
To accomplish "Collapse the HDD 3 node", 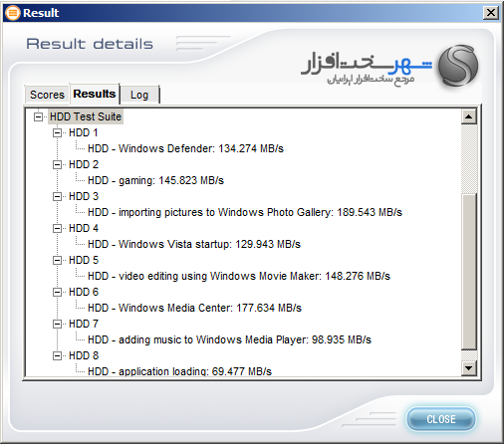I will [x=57, y=197].
